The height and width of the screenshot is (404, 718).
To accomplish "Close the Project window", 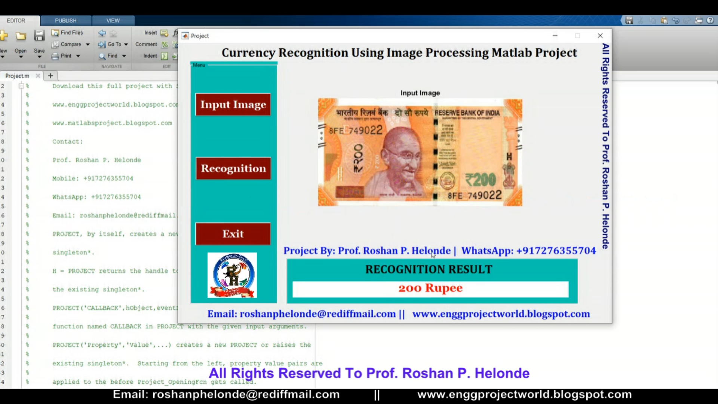I will click(600, 36).
